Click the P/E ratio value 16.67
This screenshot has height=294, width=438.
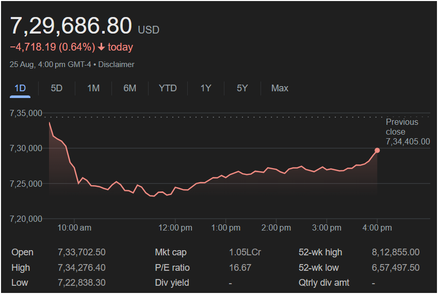click(x=240, y=268)
